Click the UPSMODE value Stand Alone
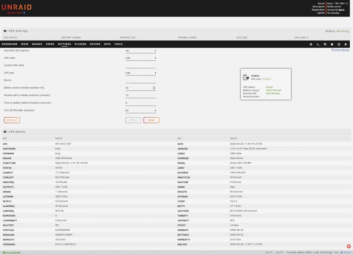 point(237,158)
